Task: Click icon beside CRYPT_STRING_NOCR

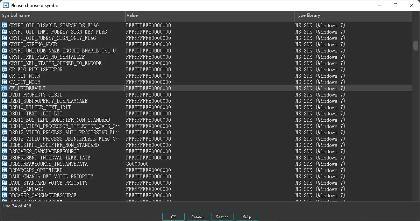Action: click(x=5, y=44)
